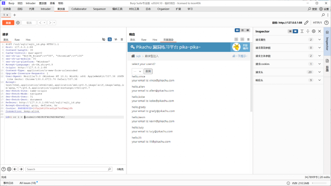Image resolution: width=331 pixels, height=186 pixels.
Task: Jump to next search match arrow
Action: click(21, 169)
